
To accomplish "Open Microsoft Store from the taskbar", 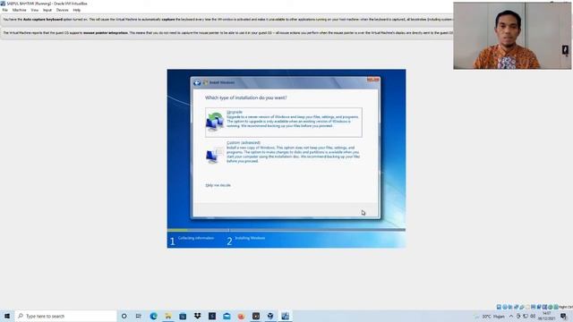I will tap(183, 316).
